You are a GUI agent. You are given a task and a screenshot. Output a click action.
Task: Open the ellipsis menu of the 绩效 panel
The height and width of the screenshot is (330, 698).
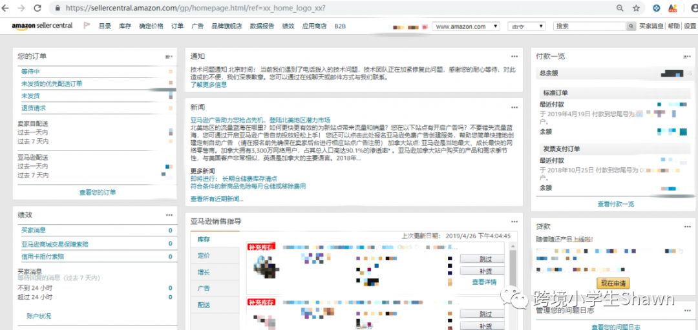pyautogui.click(x=169, y=215)
